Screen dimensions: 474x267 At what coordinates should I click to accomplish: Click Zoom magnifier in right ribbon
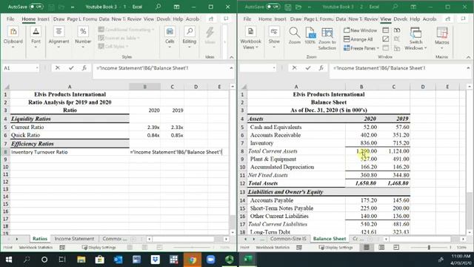295,36
